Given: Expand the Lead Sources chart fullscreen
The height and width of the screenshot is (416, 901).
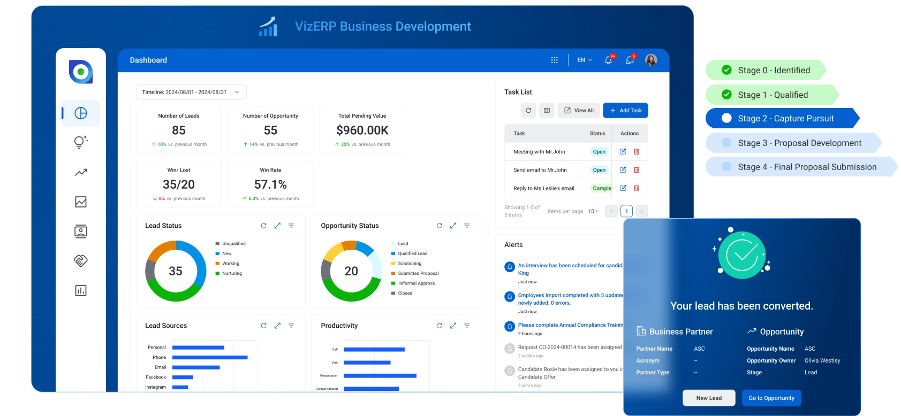Looking at the screenshot, I should tap(277, 326).
